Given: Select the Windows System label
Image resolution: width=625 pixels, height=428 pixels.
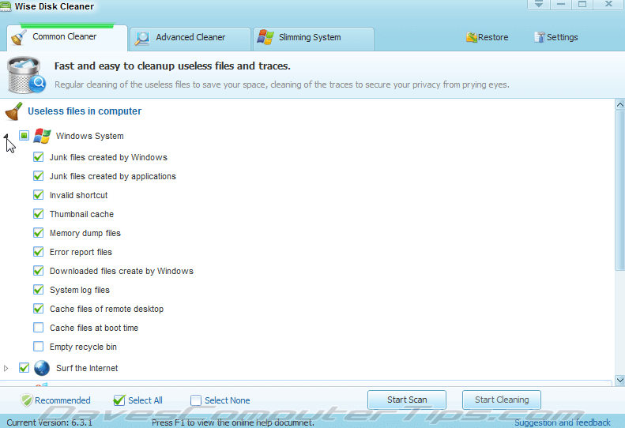Looking at the screenshot, I should [90, 136].
